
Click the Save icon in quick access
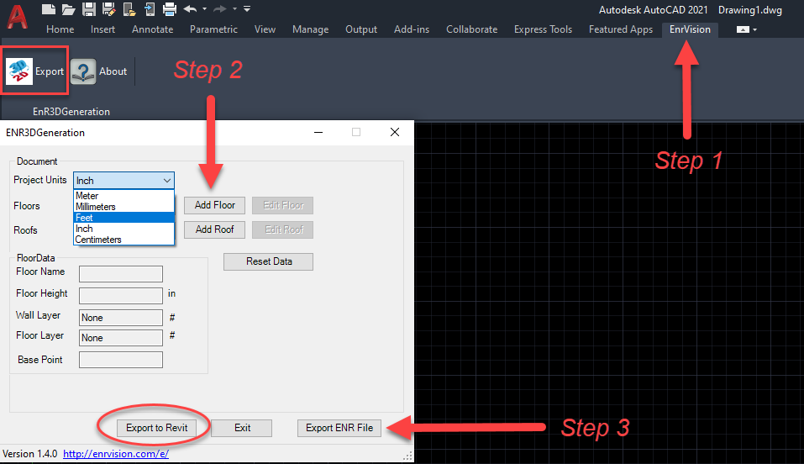point(88,9)
